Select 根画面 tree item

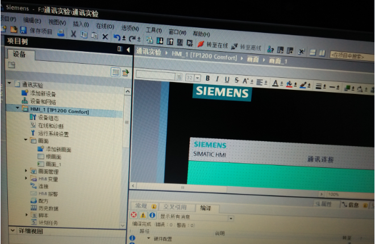pyautogui.click(x=53, y=157)
